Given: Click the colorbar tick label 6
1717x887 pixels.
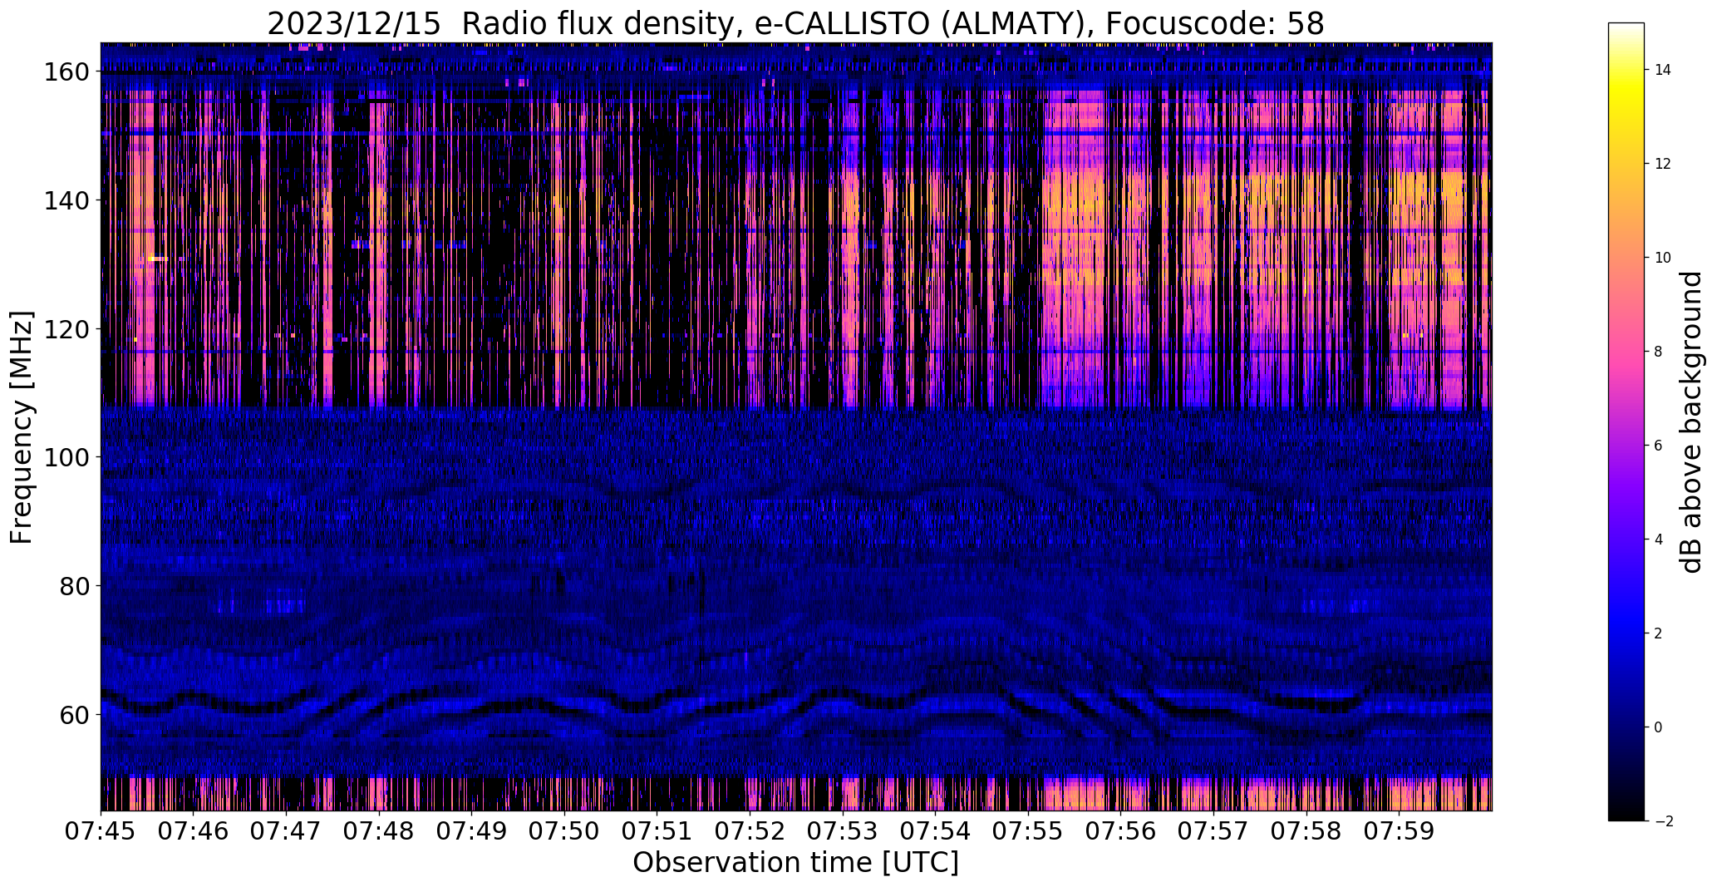Looking at the screenshot, I should (x=1659, y=446).
